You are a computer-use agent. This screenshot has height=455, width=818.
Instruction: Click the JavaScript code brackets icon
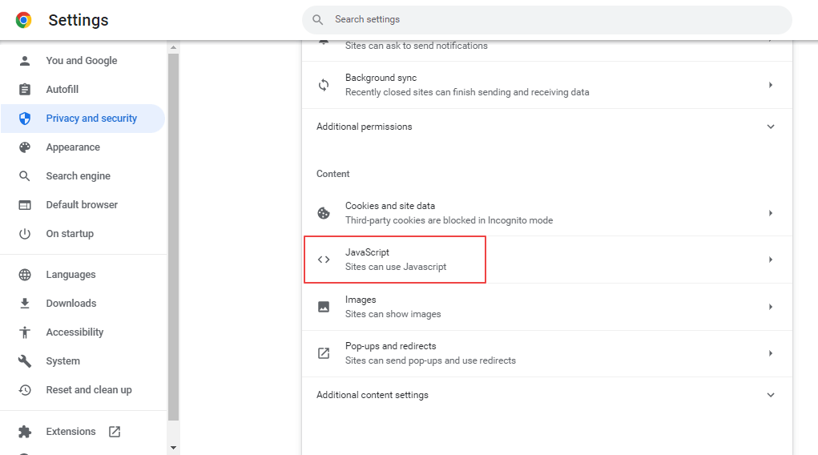324,260
